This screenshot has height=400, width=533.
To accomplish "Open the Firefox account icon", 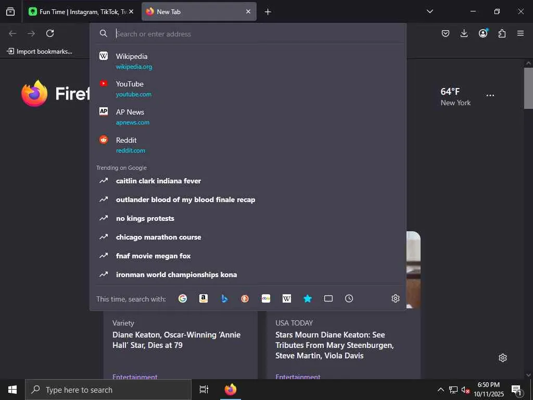I will click(x=483, y=33).
